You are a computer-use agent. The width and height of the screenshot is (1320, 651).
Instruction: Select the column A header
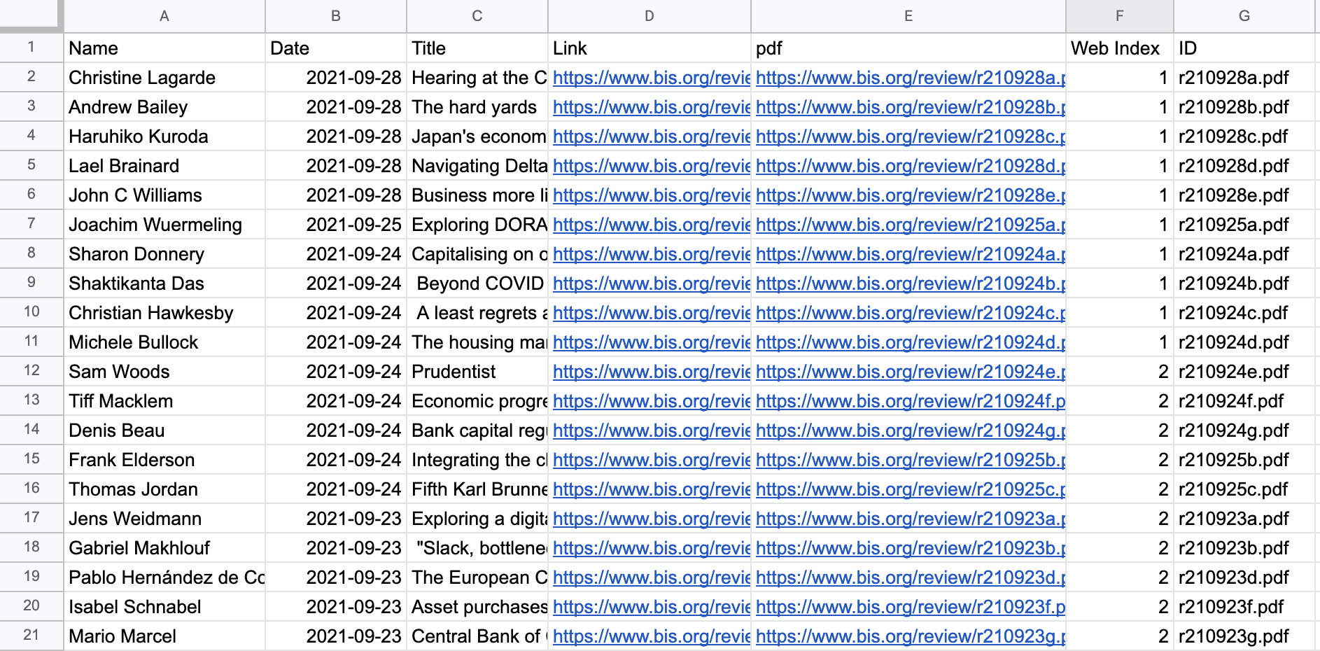click(x=164, y=16)
